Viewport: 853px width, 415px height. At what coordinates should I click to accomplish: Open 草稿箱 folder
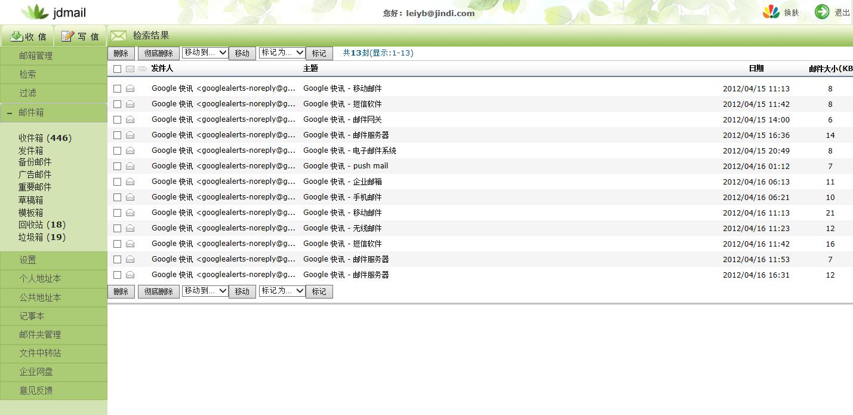click(x=31, y=200)
